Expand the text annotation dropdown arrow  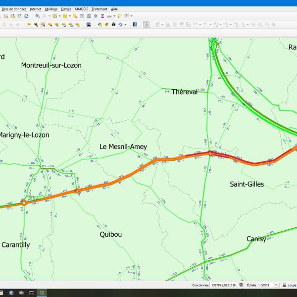[x=131, y=16]
